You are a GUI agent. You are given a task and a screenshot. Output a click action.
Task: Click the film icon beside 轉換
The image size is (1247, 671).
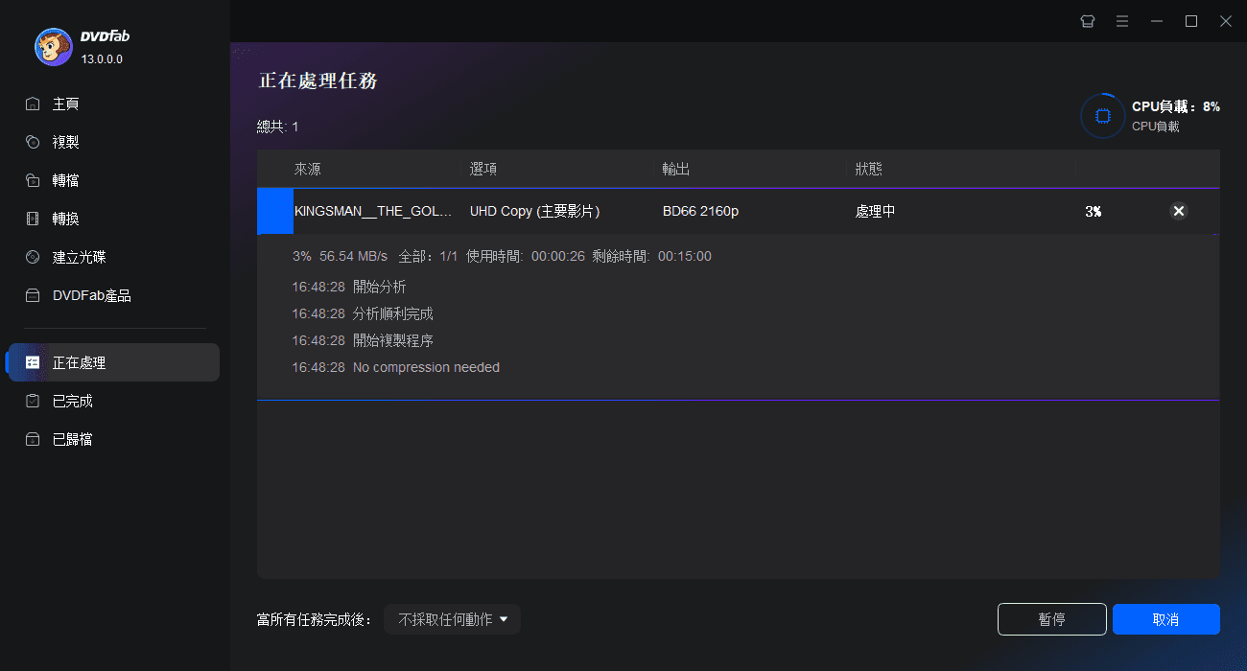click(x=33, y=219)
